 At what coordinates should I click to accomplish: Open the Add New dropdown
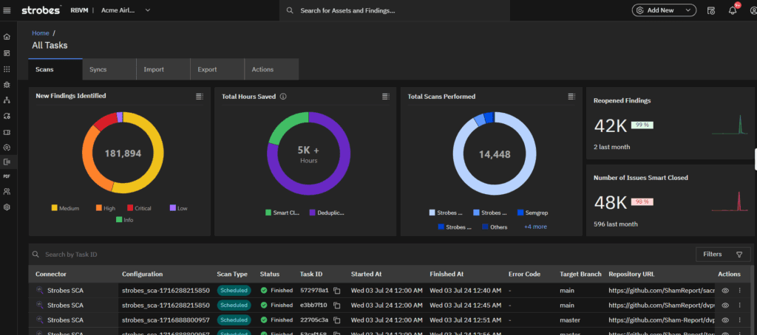coord(664,10)
